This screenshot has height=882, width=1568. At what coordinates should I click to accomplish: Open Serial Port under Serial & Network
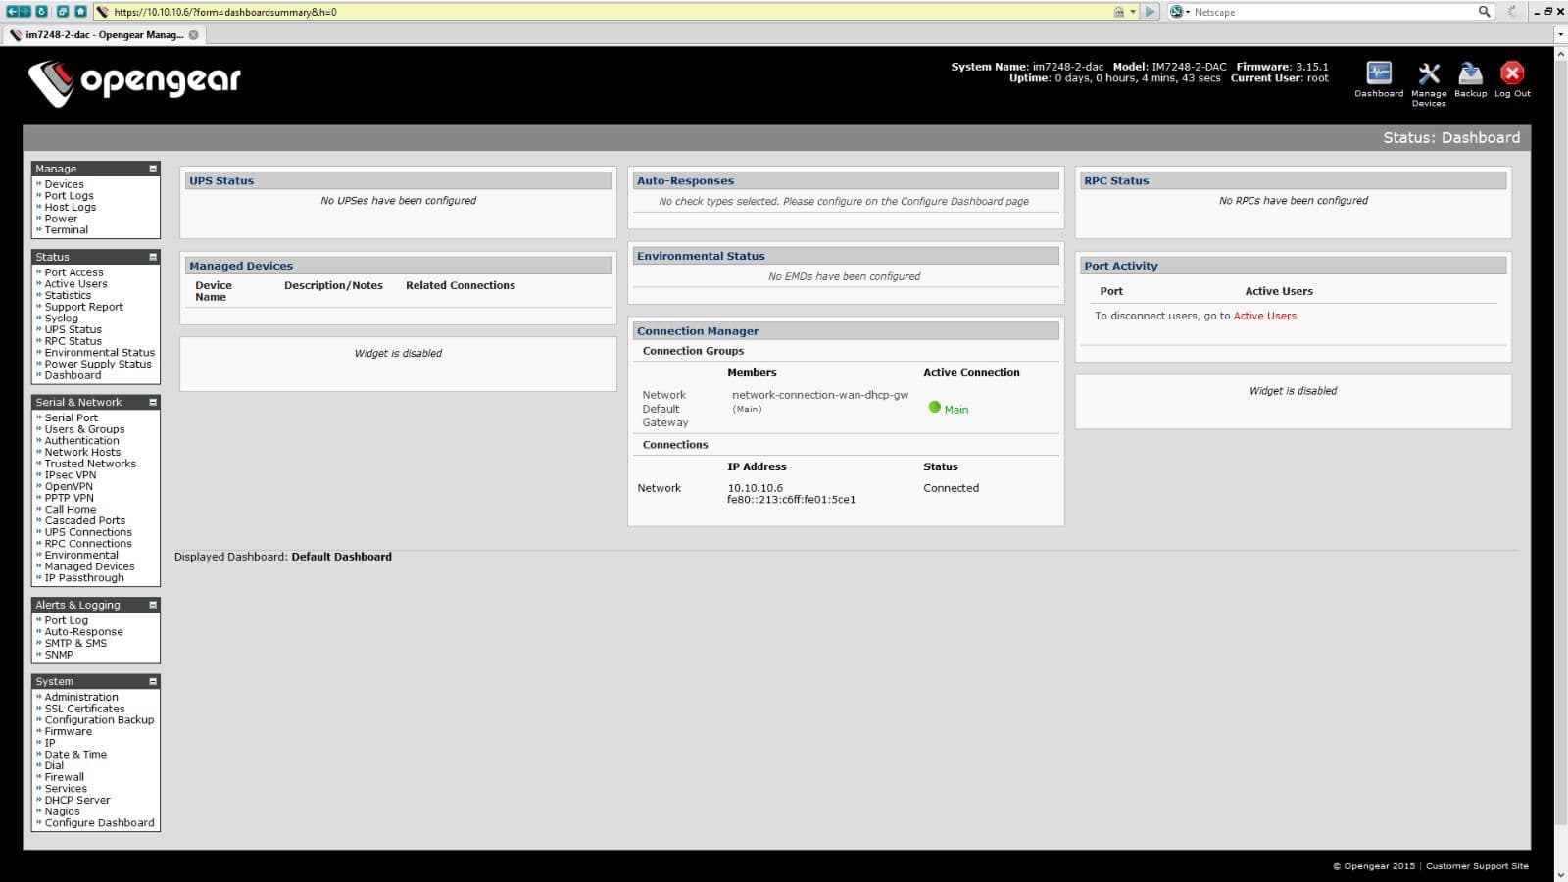pyautogui.click(x=72, y=416)
